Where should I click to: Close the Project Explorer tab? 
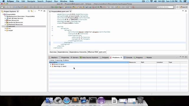[x=18, y=11]
